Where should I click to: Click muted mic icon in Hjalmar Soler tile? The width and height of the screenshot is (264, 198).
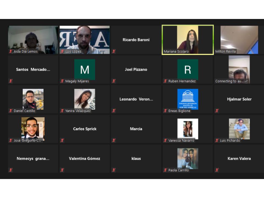(217, 111)
